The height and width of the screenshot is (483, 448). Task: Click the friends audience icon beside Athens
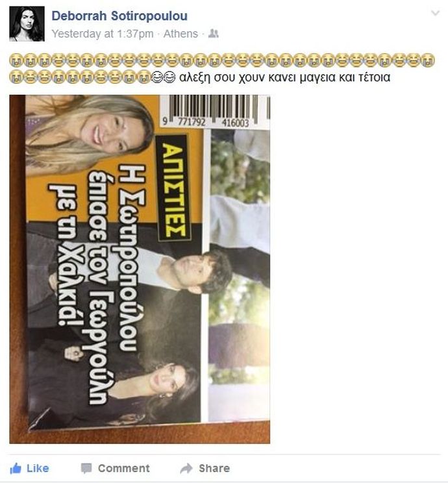point(213,33)
